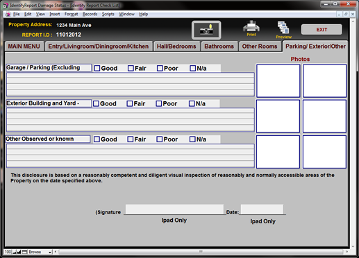Open the Scripts menu
This screenshot has width=359, height=258.
(x=108, y=14)
